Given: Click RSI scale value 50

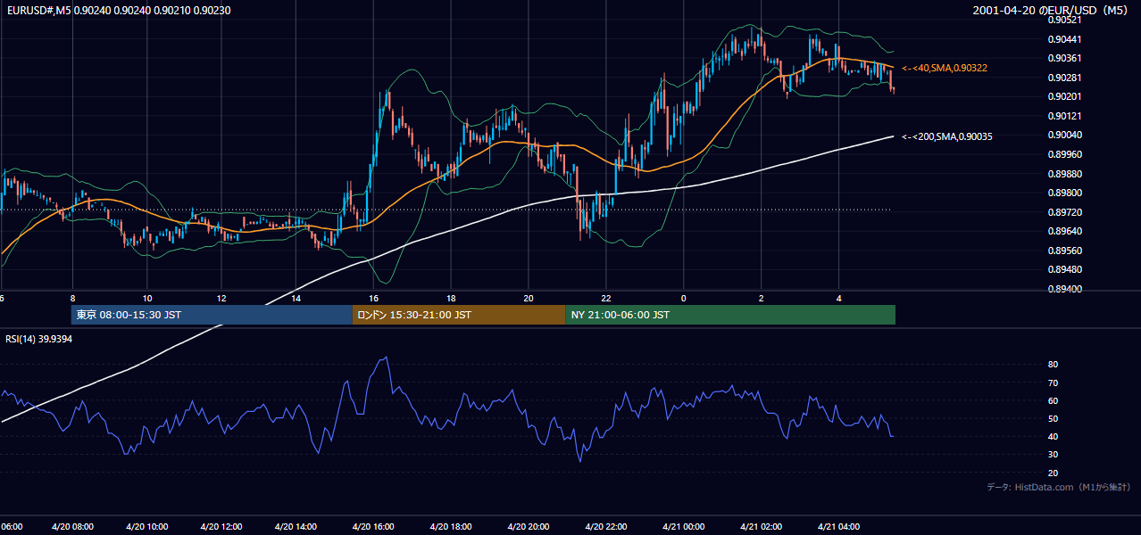Looking at the screenshot, I should click(1053, 418).
